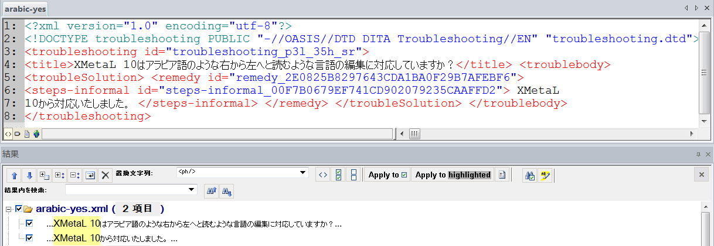
Task: Select second result XMetaL 10から対応いたしました
Action: pyautogui.click(x=112, y=238)
